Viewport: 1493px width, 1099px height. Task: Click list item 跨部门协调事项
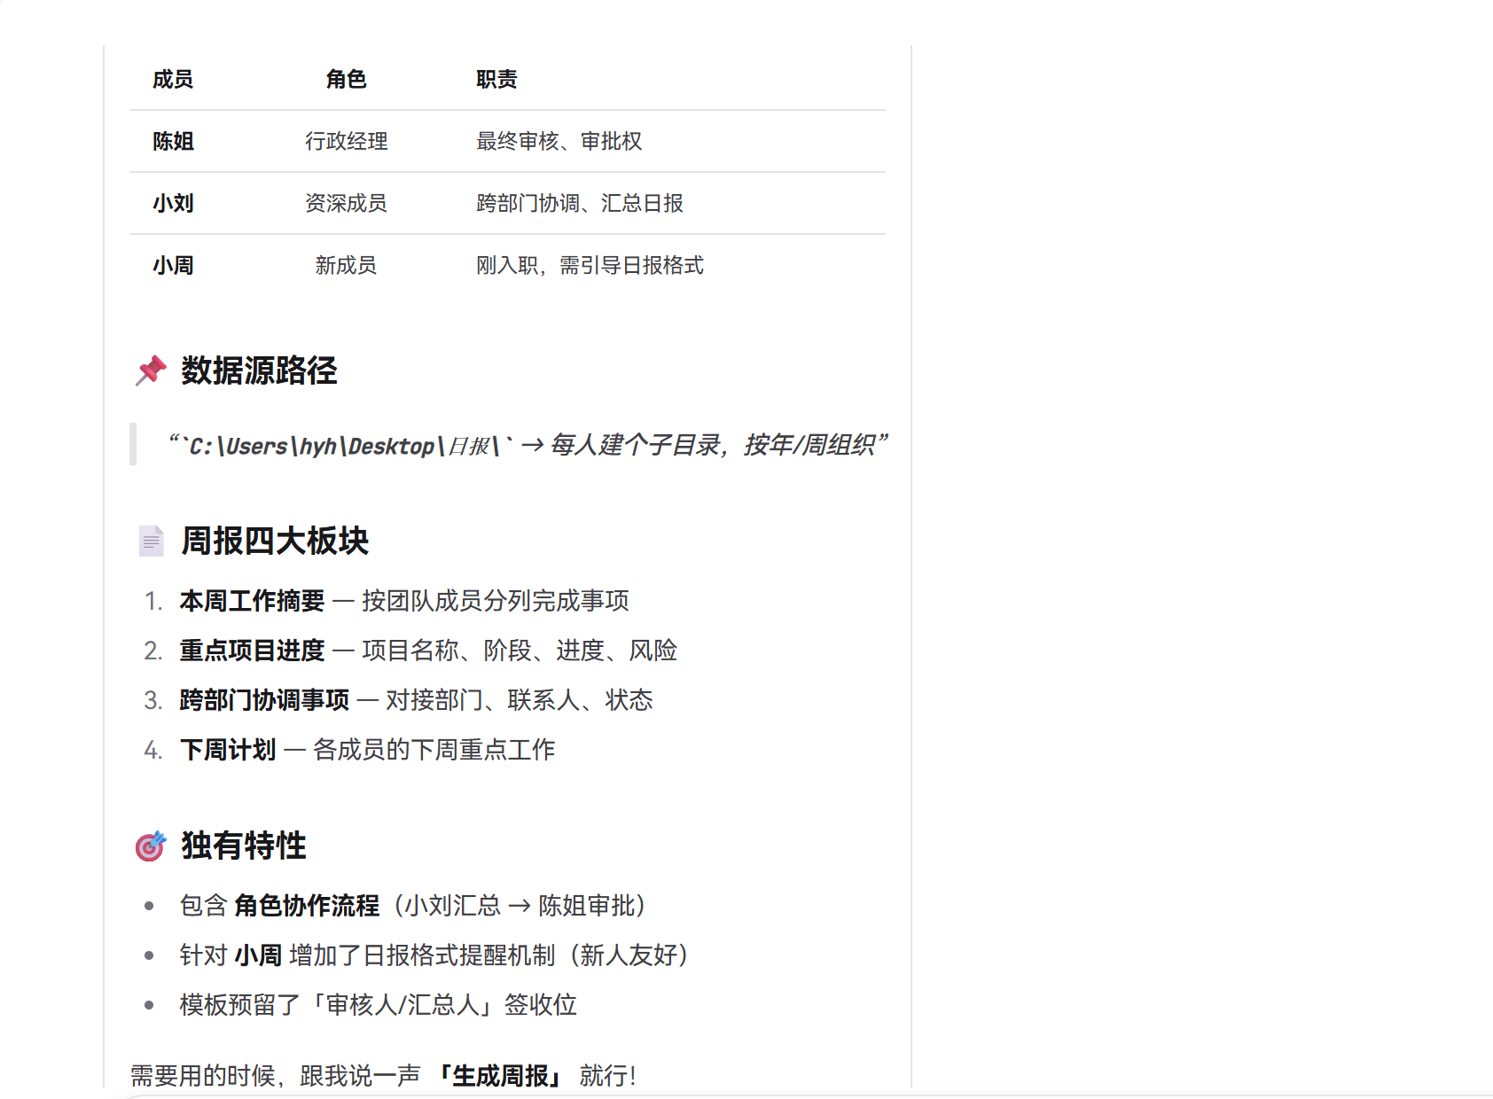pyautogui.click(x=416, y=700)
